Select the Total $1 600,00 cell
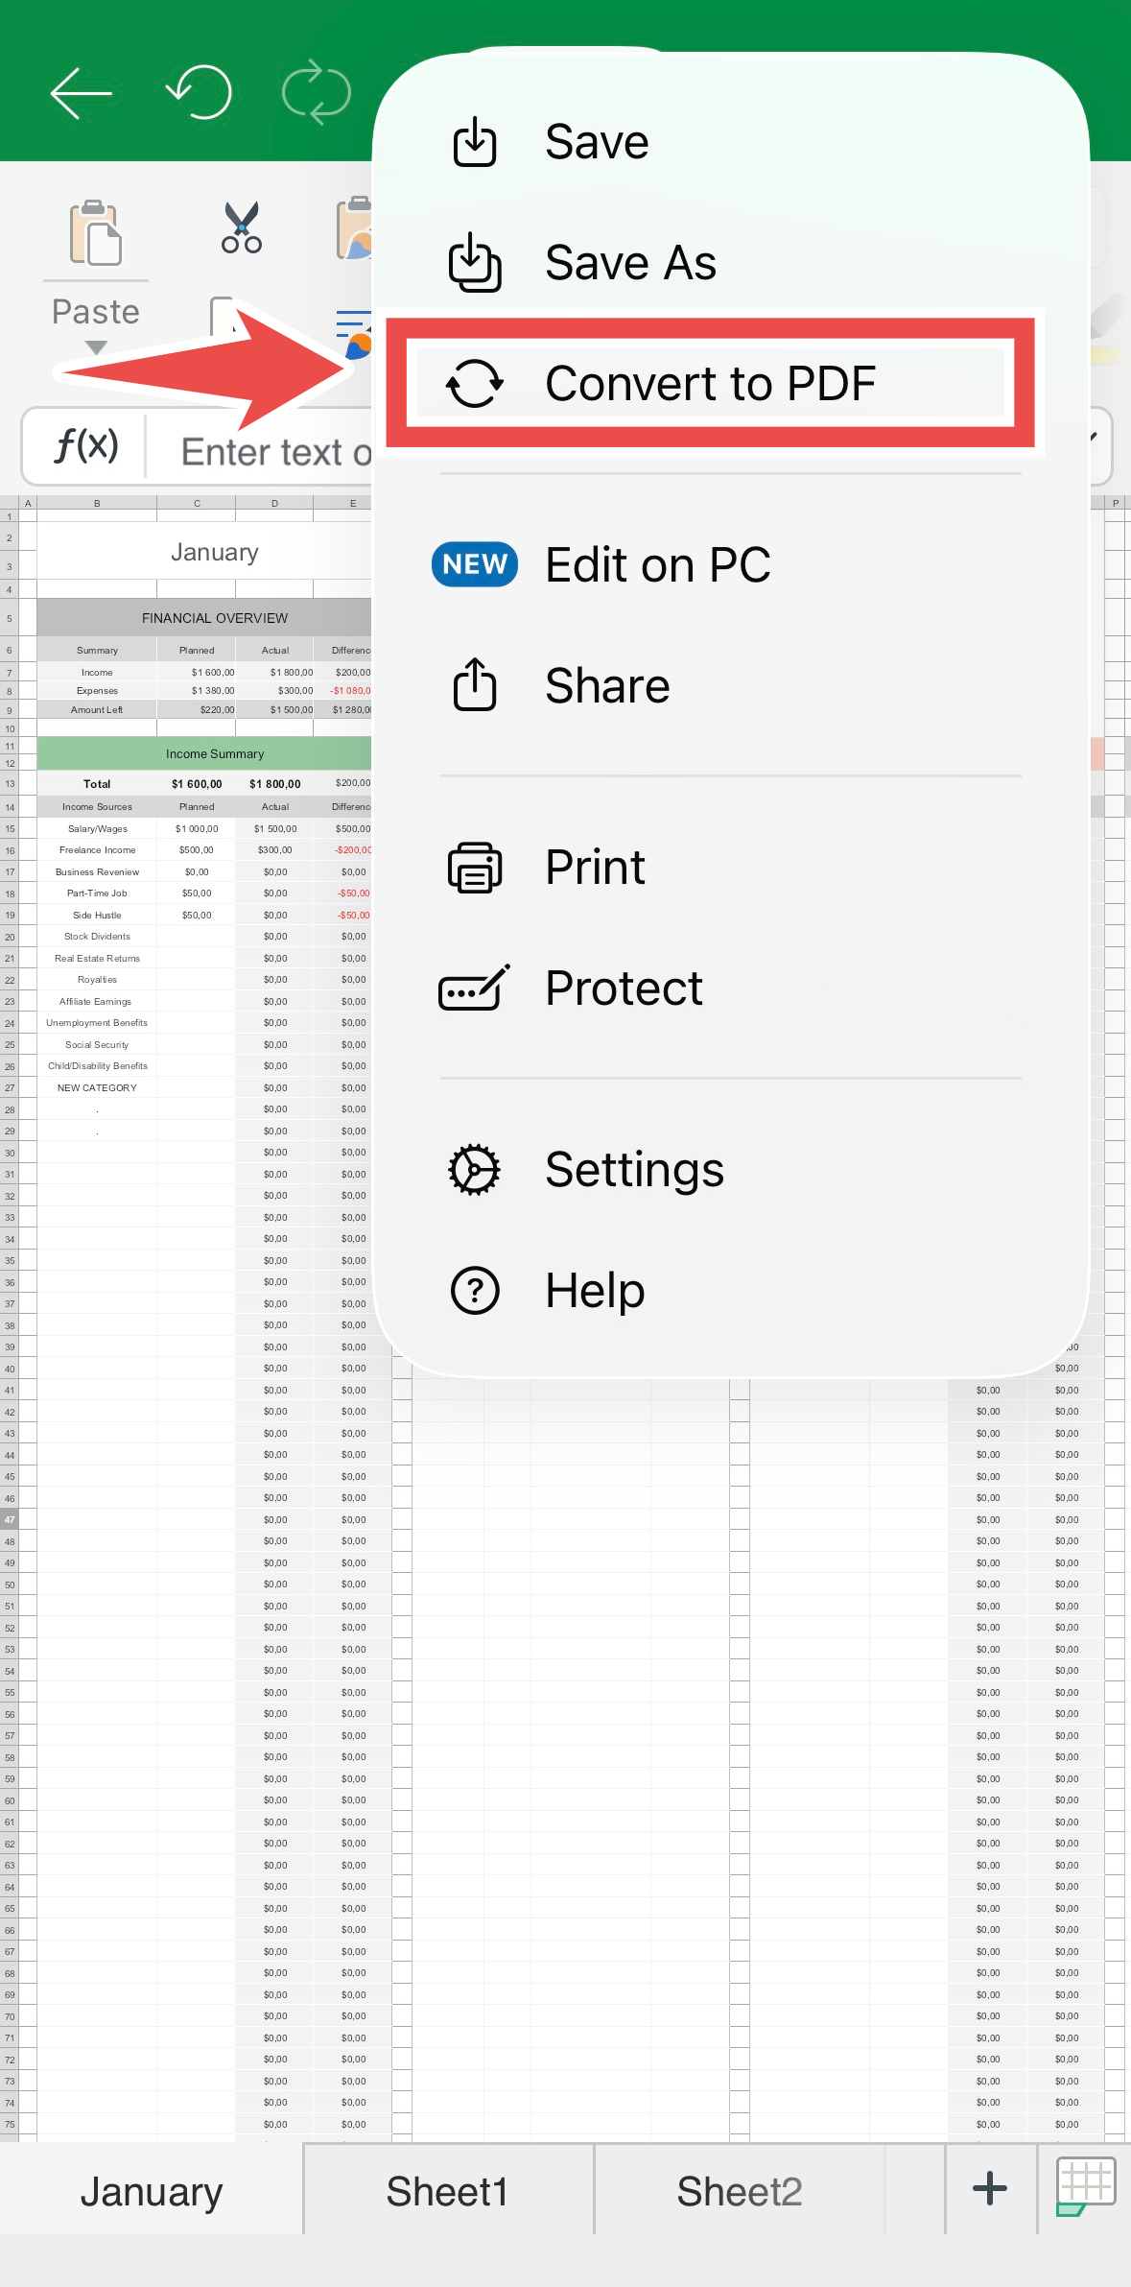Image resolution: width=1131 pixels, height=2287 pixels. click(x=197, y=784)
